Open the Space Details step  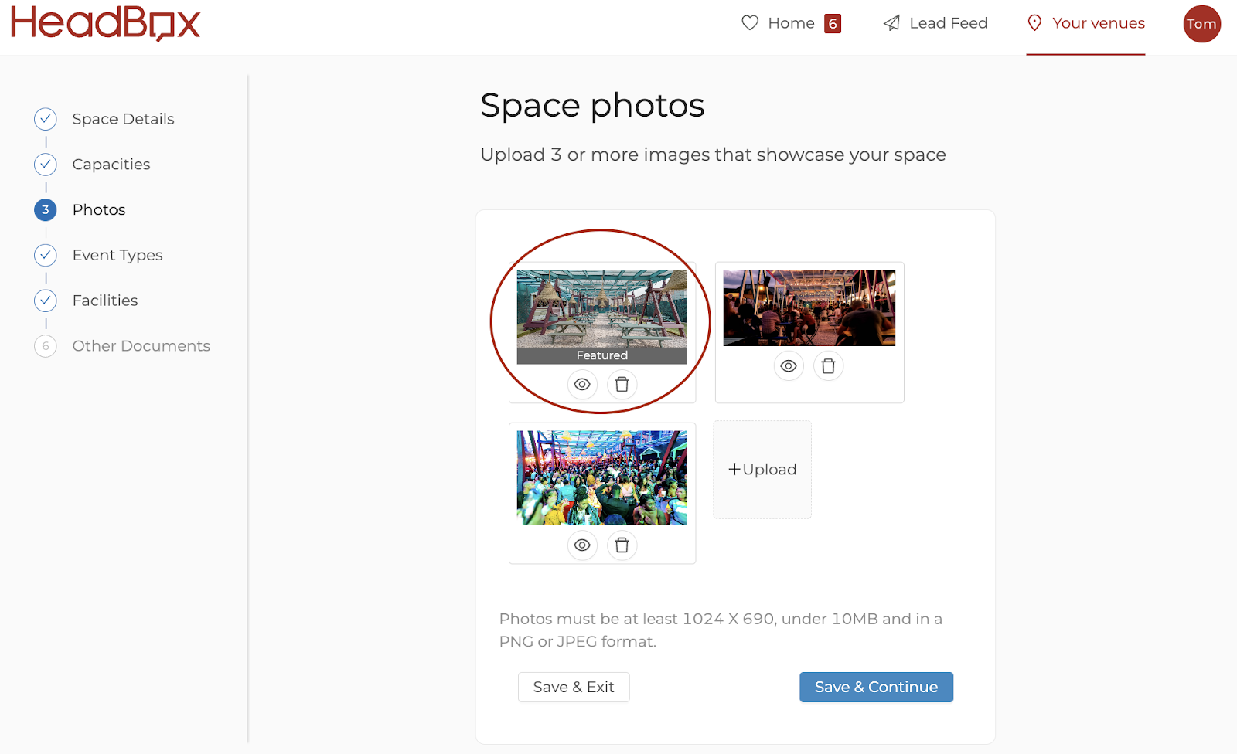[124, 119]
